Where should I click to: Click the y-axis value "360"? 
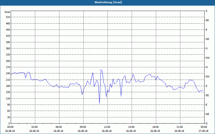(x=8, y=49)
